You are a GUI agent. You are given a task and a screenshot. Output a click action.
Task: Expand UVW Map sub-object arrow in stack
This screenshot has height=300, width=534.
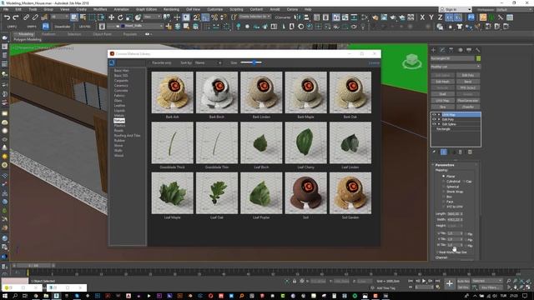click(x=439, y=115)
